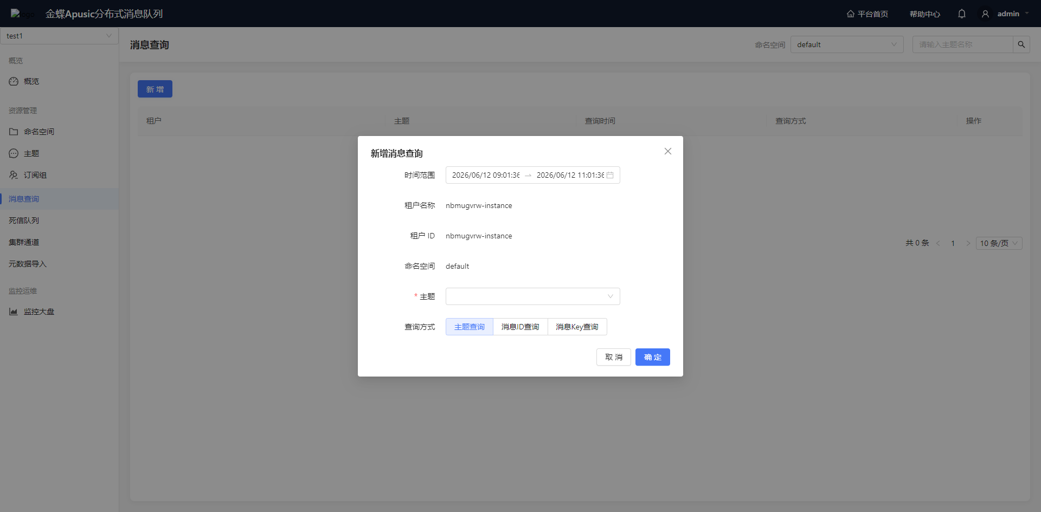Screen dimensions: 1041x512
Task: Select the 消息ID查询 query mode
Action: (520, 327)
